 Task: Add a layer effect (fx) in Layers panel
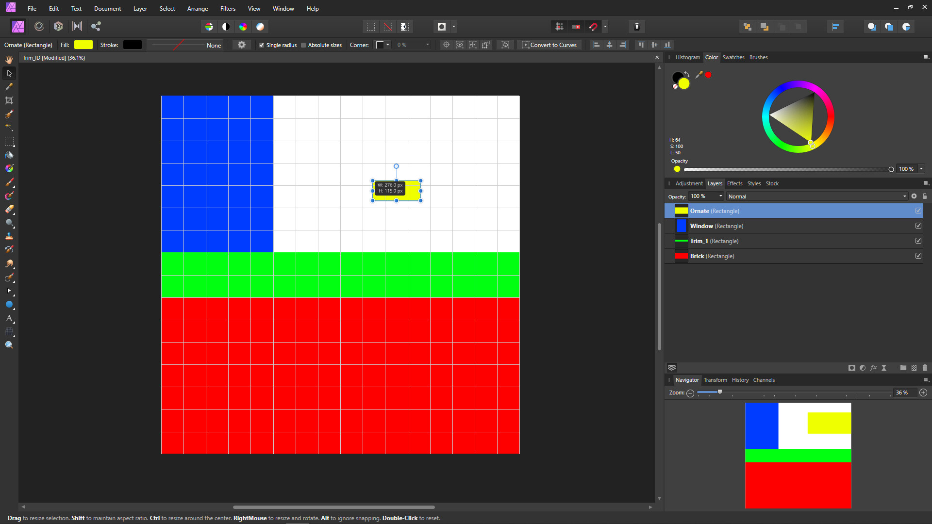coord(874,368)
